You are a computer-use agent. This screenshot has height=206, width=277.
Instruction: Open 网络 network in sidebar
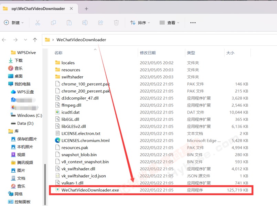coord(15,194)
